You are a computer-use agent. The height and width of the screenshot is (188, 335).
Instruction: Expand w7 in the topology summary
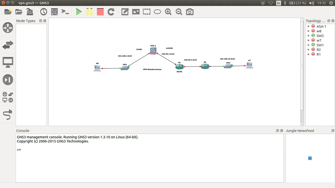pyautogui.click(x=309, y=40)
